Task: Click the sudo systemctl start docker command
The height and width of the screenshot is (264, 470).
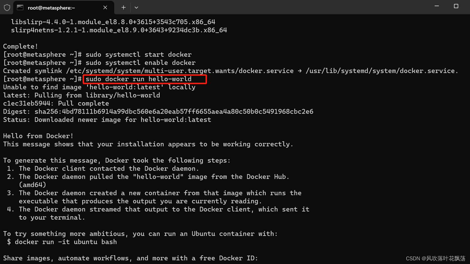Action: click(138, 54)
